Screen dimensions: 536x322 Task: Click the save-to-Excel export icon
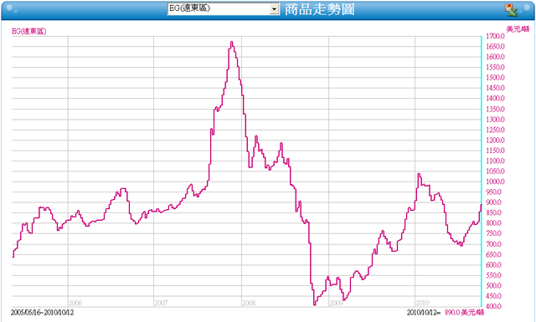[x=511, y=10]
